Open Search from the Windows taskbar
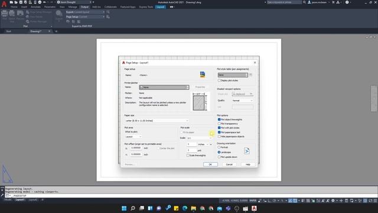The image size is (378, 213). (133, 208)
